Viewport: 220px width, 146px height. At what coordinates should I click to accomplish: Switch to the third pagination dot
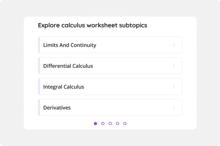(x=110, y=123)
